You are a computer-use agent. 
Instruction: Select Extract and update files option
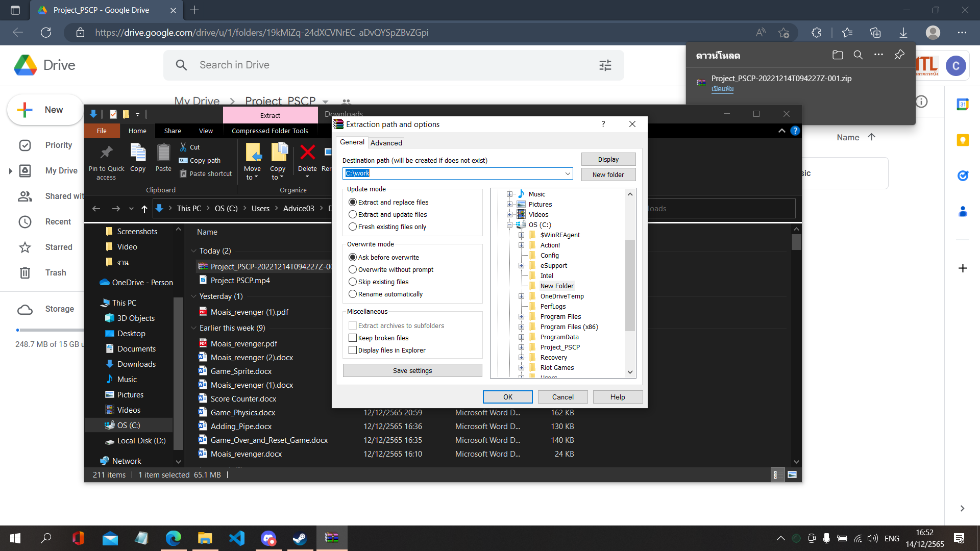(353, 215)
